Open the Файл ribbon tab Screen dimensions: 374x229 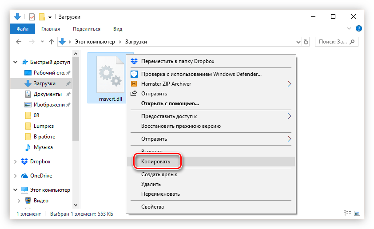tap(23, 29)
